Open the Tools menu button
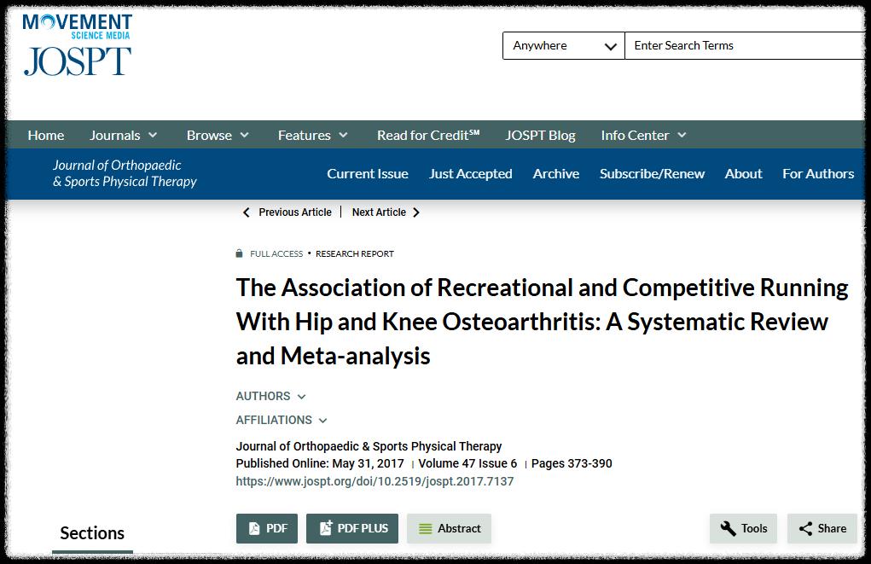The height and width of the screenshot is (564, 871). (743, 528)
